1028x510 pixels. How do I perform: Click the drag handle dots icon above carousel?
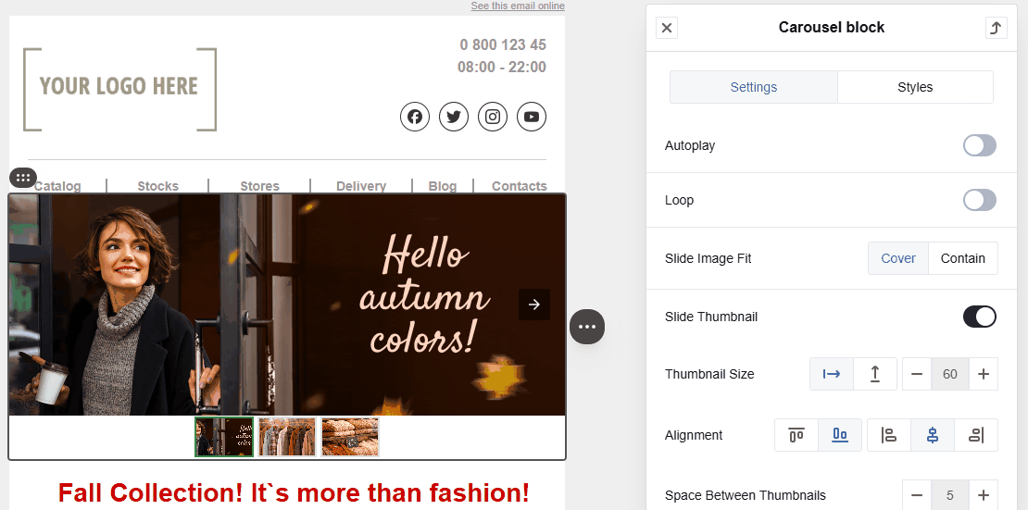[x=23, y=178]
